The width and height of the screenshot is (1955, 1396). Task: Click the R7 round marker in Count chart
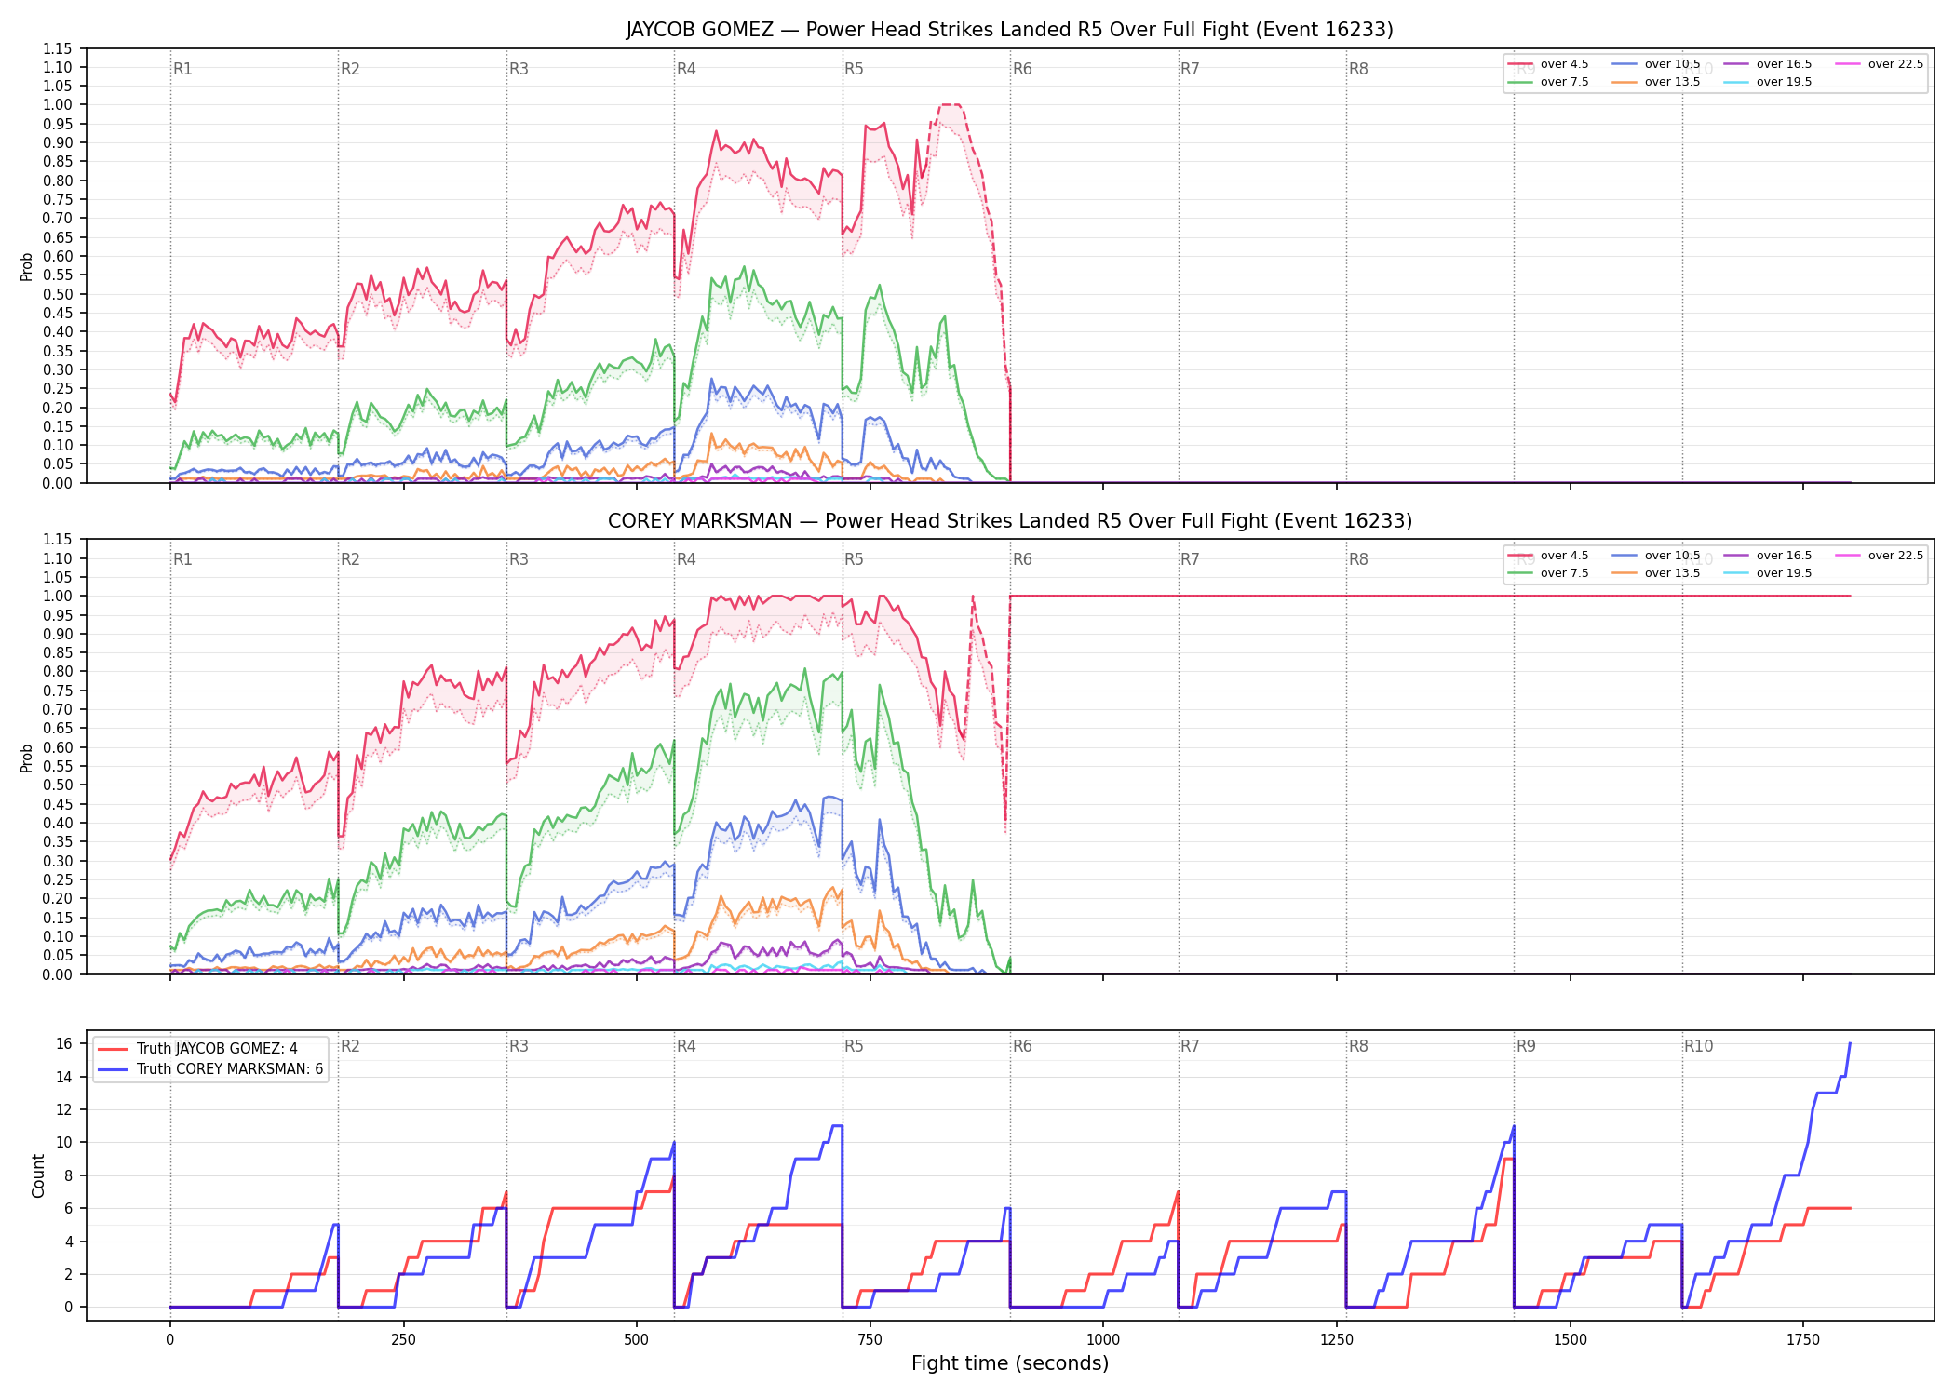click(1190, 1046)
